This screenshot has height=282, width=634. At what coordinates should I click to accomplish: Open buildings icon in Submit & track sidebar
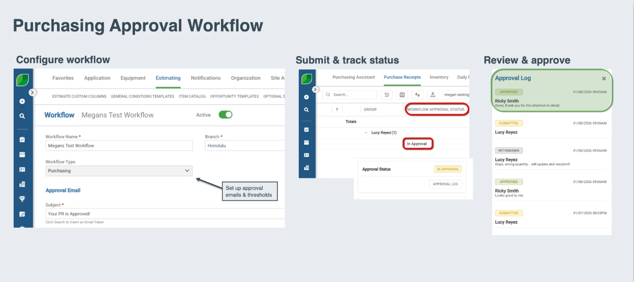pyautogui.click(x=306, y=168)
